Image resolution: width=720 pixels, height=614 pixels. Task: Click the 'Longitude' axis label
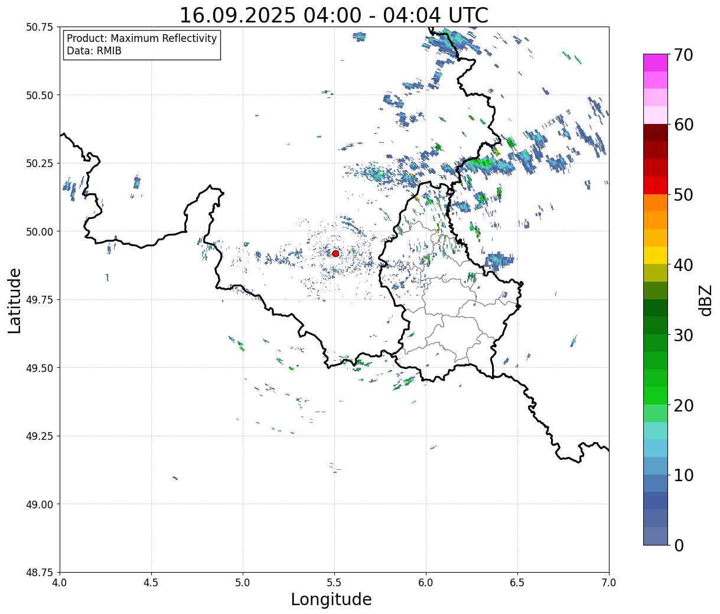coord(331,599)
